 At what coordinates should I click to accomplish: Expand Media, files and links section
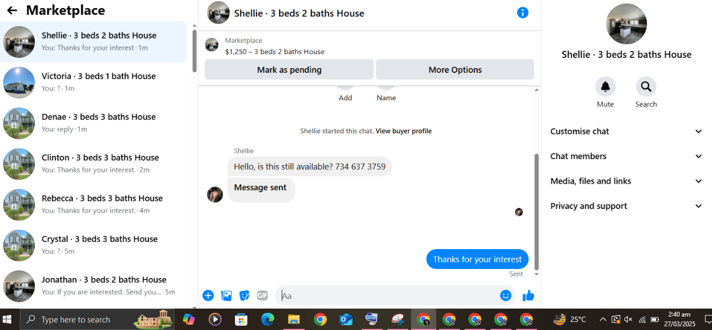tap(626, 181)
